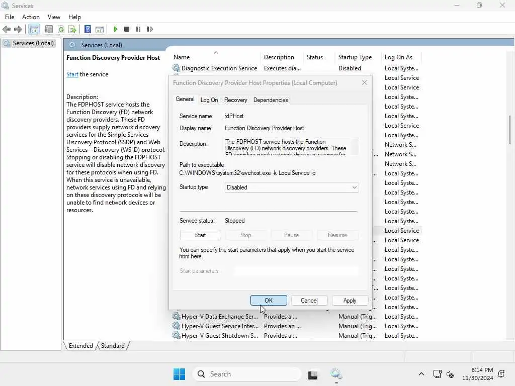The image size is (515, 386).
Task: Select the Hyper-V Guest Shutdown S... row name
Action: point(219,336)
